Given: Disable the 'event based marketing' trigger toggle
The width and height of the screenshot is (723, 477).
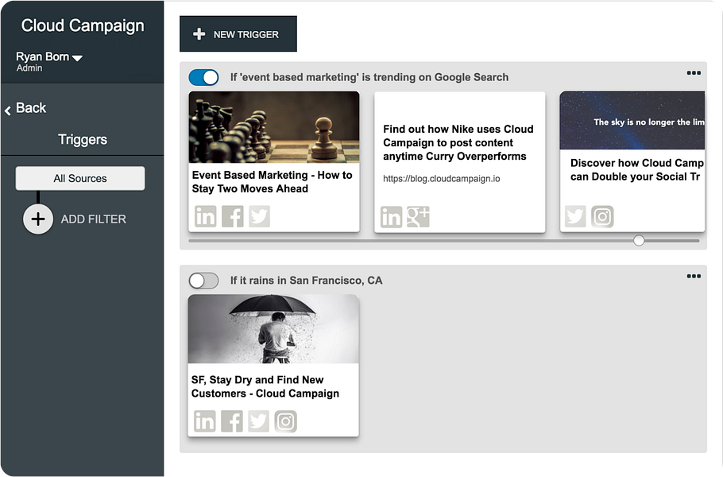Looking at the screenshot, I should pyautogui.click(x=203, y=77).
